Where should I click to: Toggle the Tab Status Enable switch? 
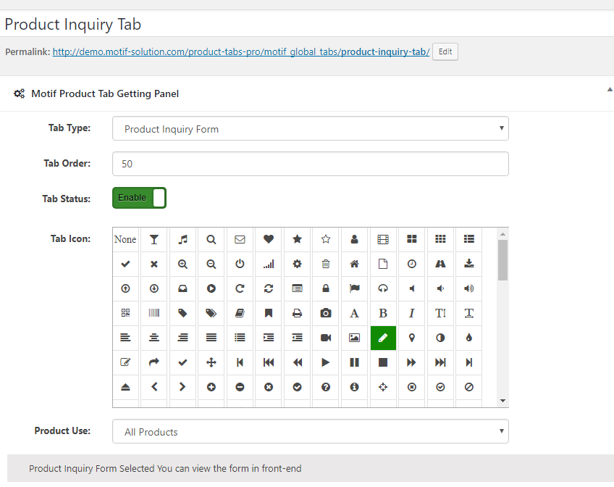click(140, 198)
